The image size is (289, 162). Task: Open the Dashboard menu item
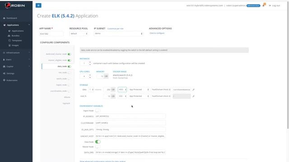click(x=12, y=18)
